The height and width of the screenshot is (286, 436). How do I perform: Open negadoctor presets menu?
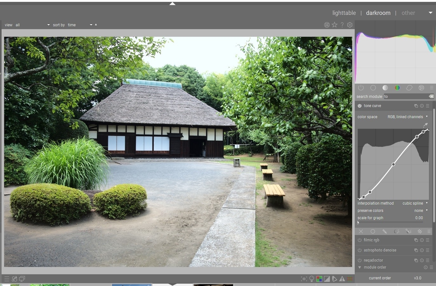(x=428, y=260)
